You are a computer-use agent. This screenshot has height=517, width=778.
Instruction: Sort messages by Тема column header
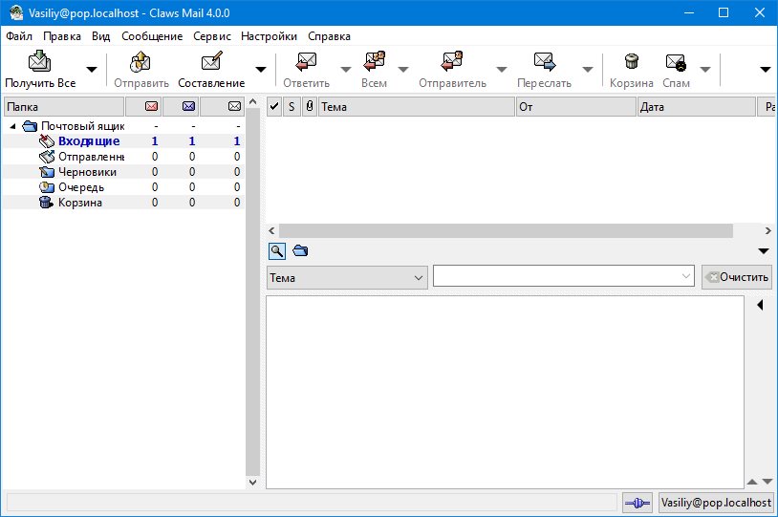[417, 107]
